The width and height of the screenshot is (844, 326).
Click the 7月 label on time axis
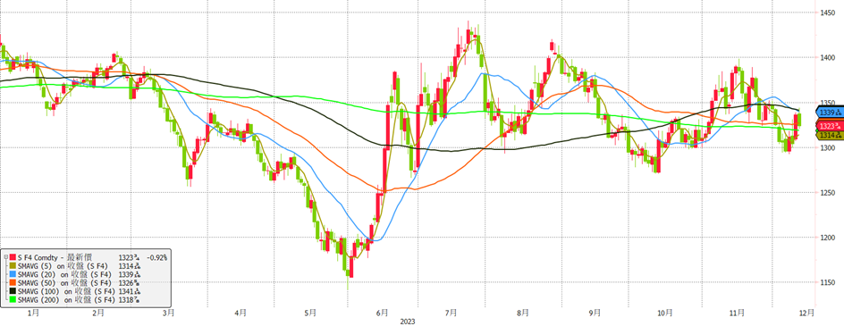tap(452, 312)
